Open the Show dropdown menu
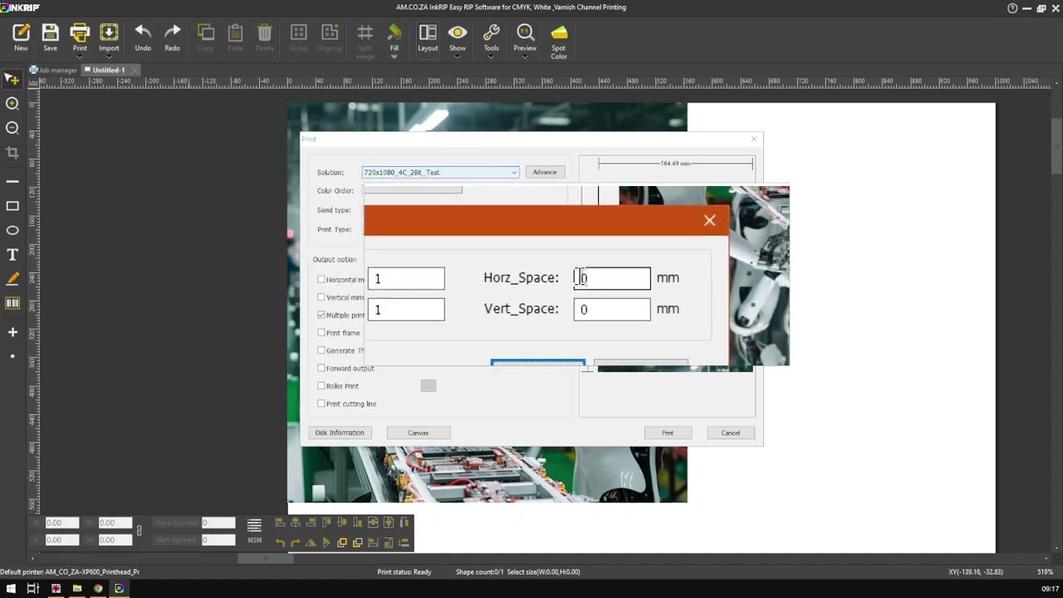The width and height of the screenshot is (1063, 598). [x=458, y=57]
